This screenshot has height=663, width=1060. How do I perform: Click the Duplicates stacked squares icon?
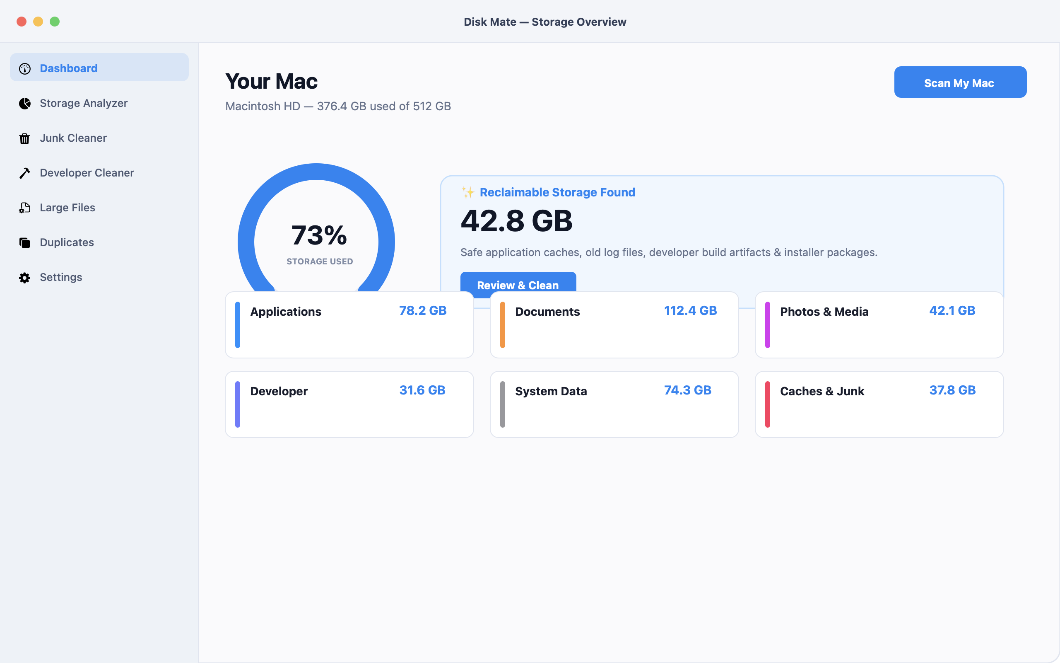[x=24, y=242]
